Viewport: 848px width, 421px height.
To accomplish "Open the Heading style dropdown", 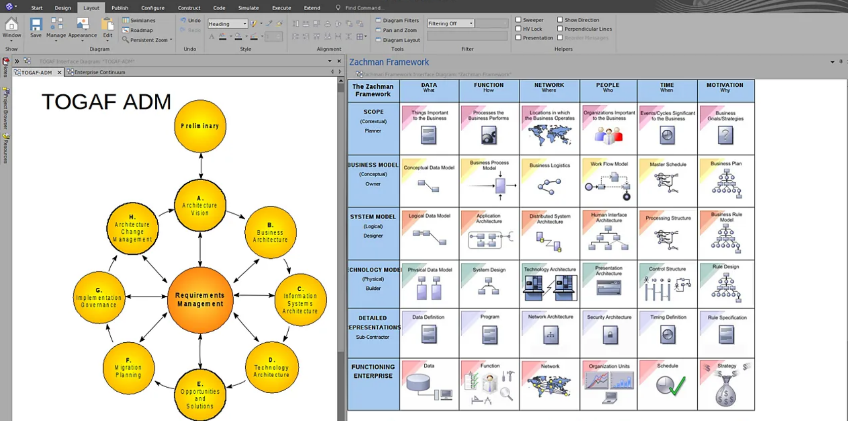I will [228, 24].
